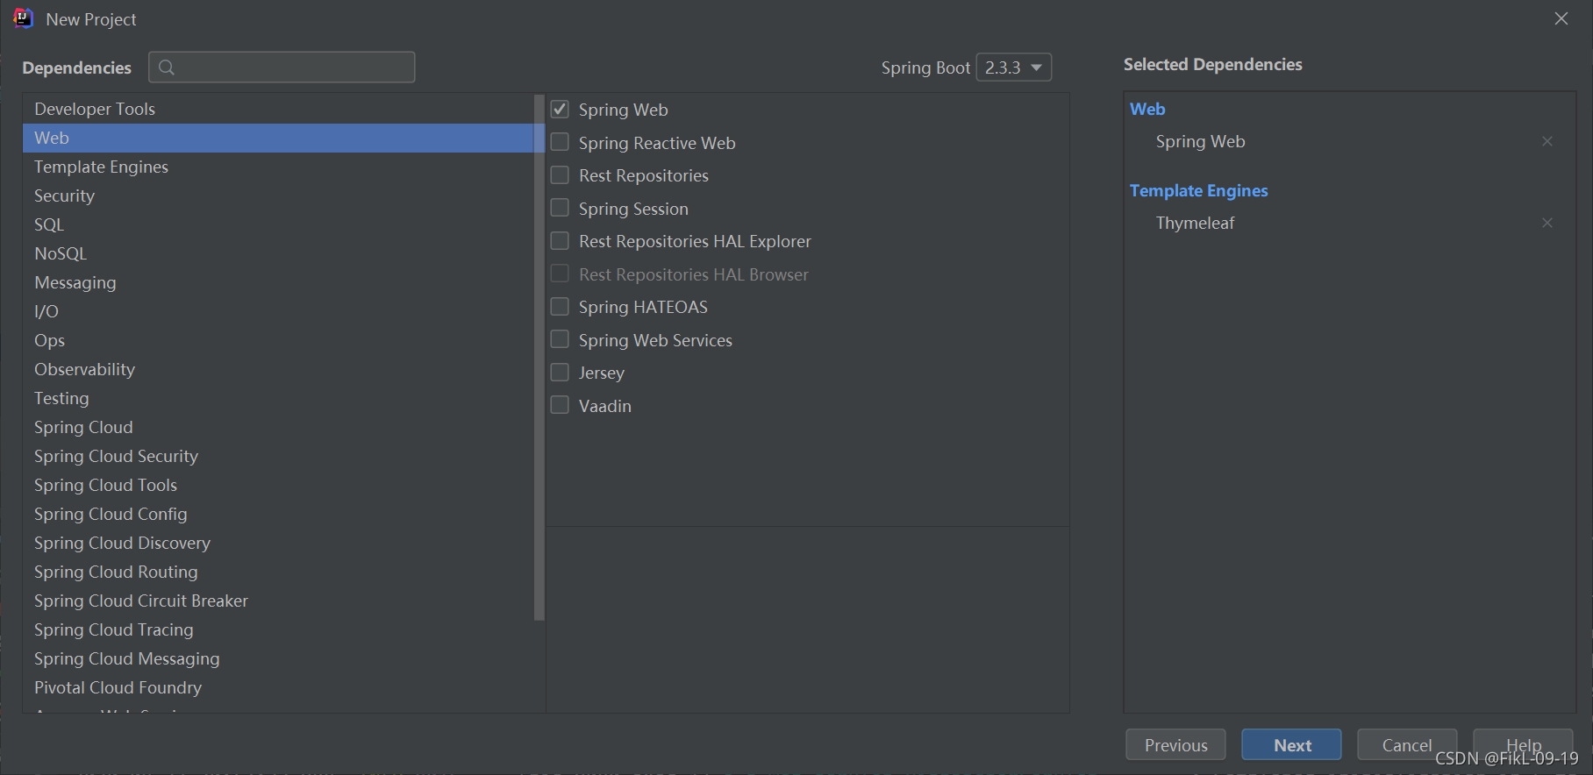Select the Observability category
This screenshot has width=1593, height=775.
click(x=278, y=369)
